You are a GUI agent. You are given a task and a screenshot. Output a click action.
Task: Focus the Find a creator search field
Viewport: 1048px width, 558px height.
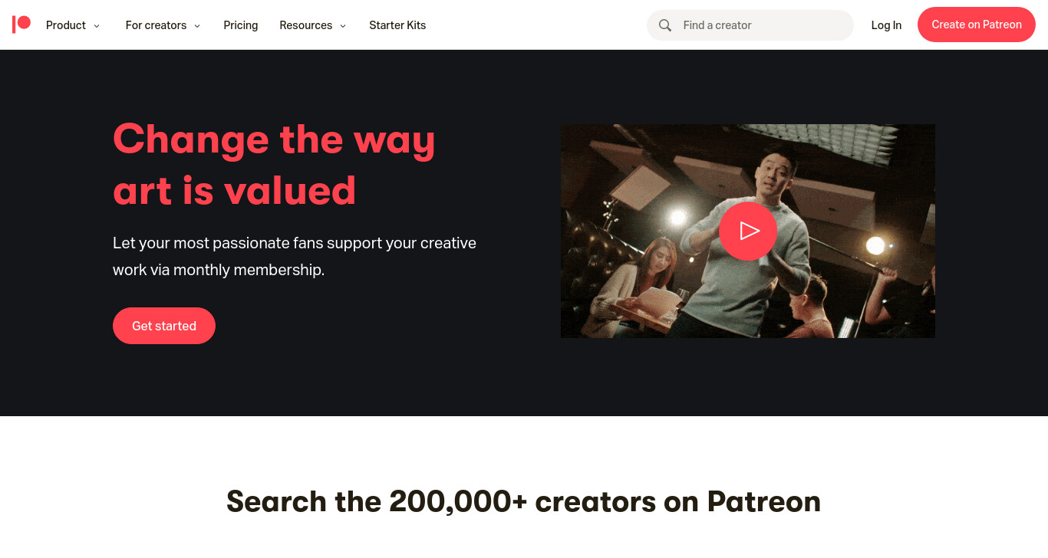(750, 25)
